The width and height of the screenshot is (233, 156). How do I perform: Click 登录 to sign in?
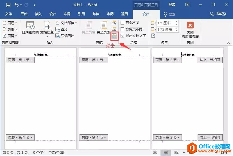coord(172,5)
